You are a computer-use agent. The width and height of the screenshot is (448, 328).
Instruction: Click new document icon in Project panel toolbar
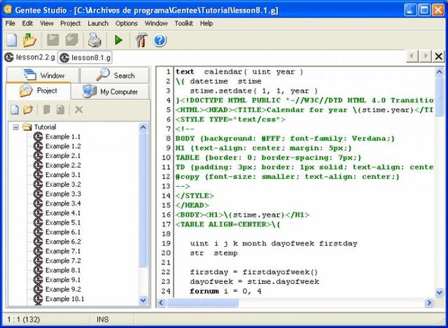pyautogui.click(x=15, y=110)
